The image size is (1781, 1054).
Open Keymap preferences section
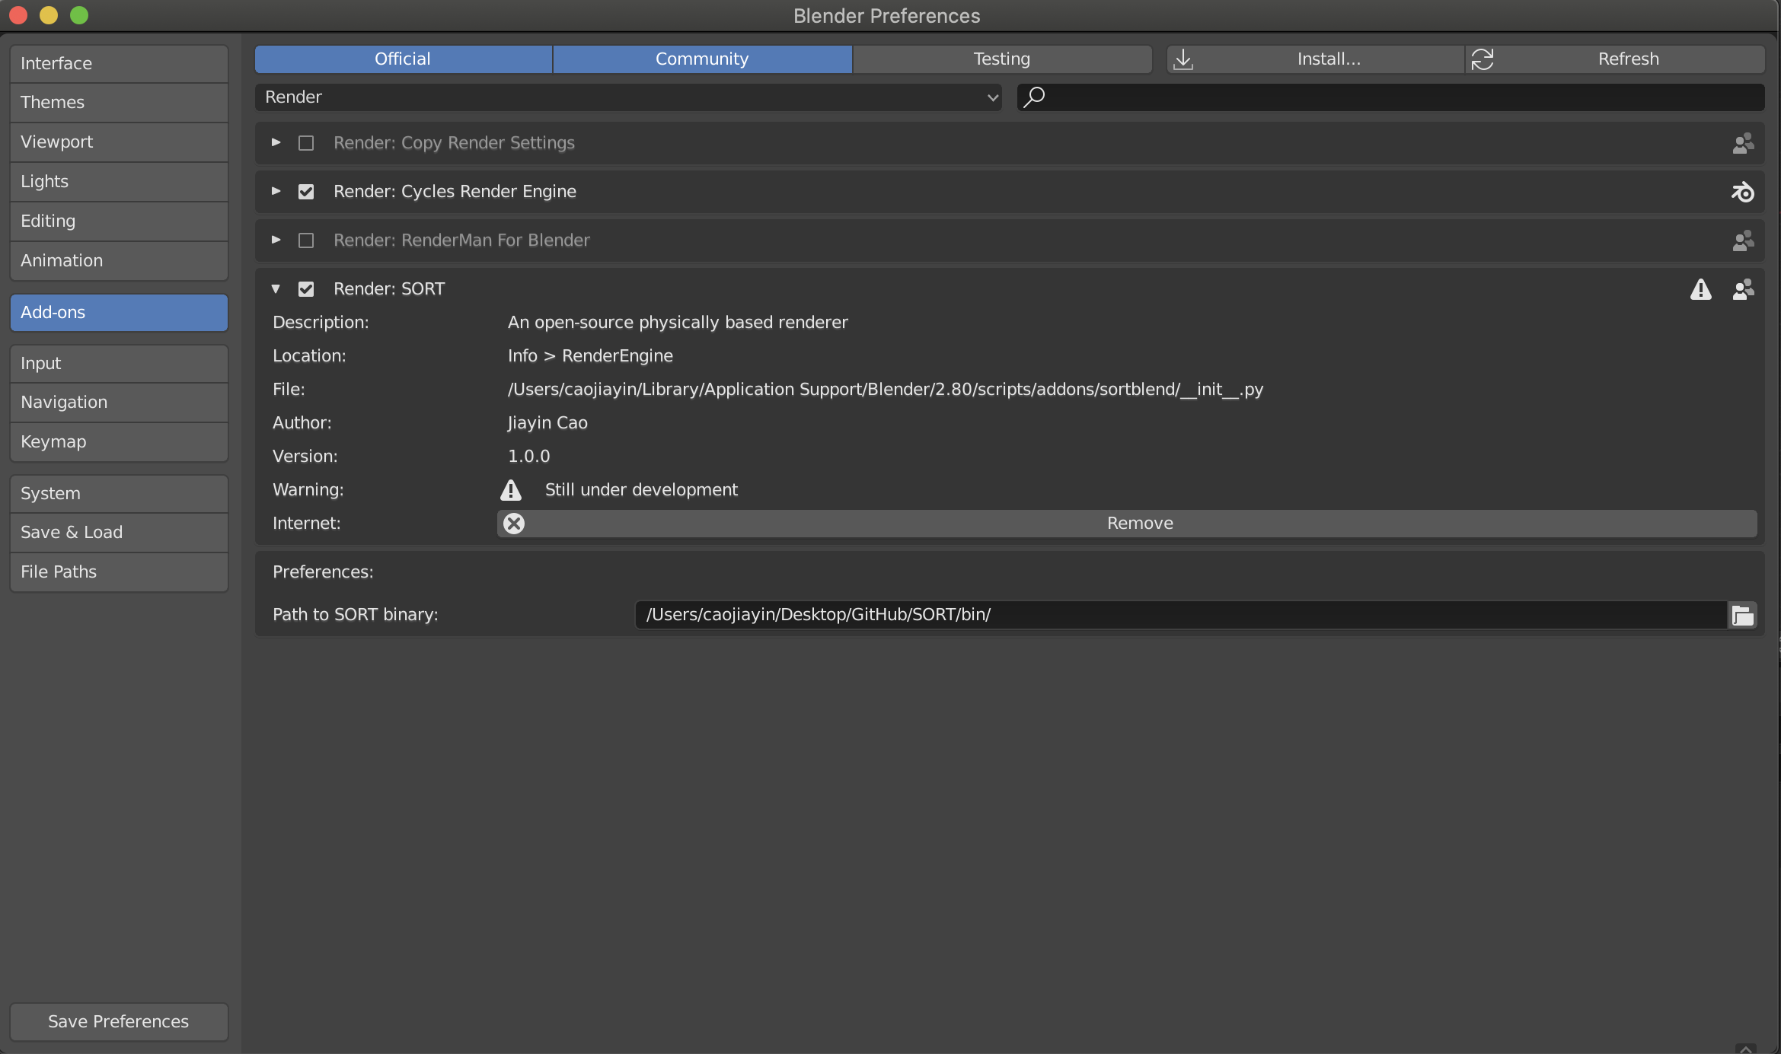coord(119,442)
